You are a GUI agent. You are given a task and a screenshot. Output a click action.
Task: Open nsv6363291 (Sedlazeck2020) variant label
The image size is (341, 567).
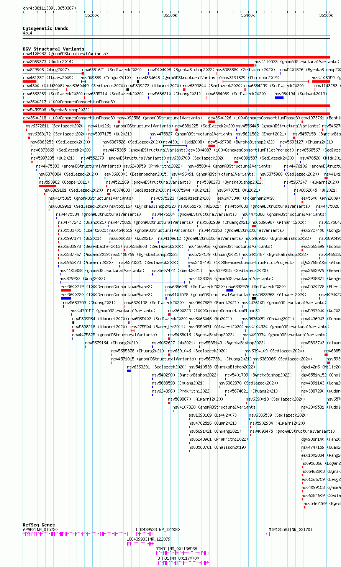tap(157, 367)
